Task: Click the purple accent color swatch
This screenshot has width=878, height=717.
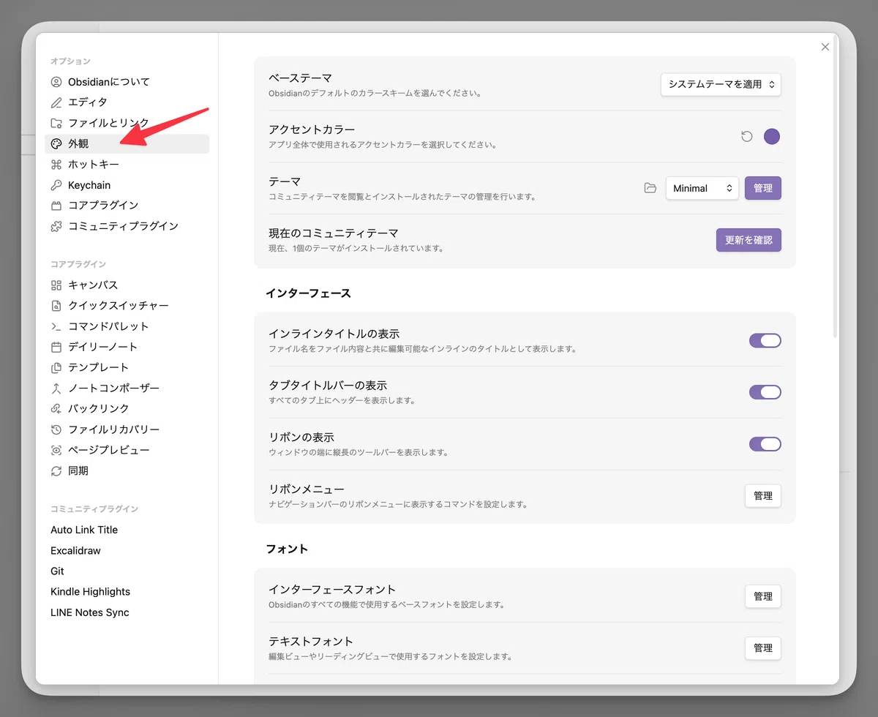Action: (x=772, y=136)
